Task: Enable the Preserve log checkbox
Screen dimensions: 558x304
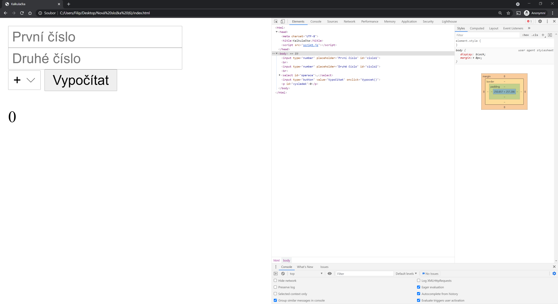Action: [275, 287]
